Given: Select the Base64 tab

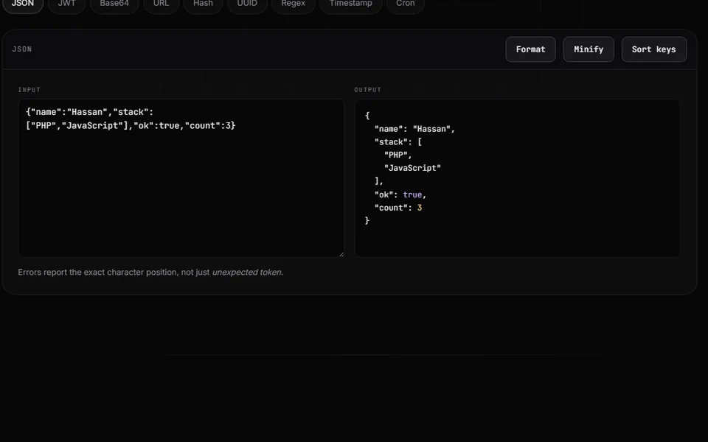Looking at the screenshot, I should (114, 4).
